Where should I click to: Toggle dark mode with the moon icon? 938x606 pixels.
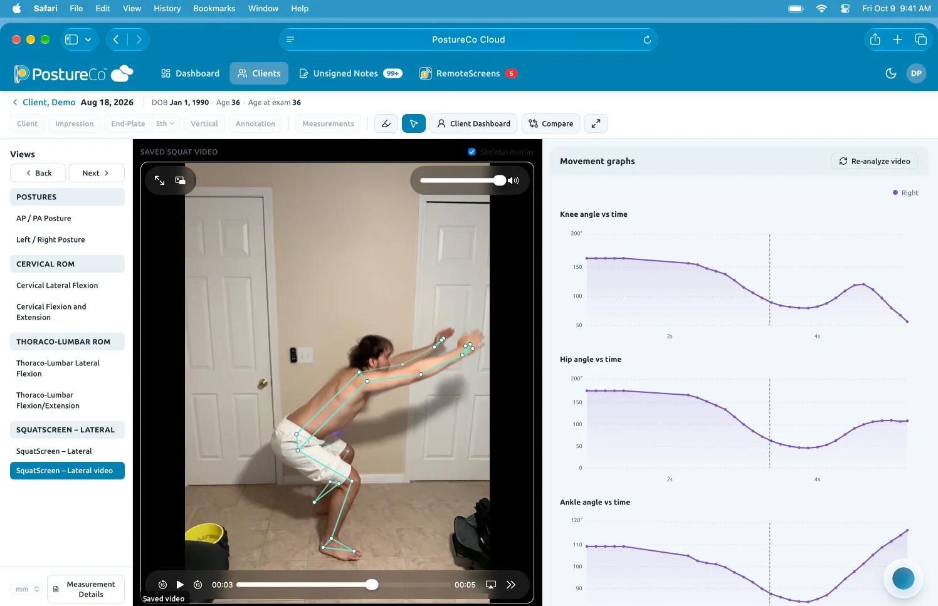[x=890, y=73]
